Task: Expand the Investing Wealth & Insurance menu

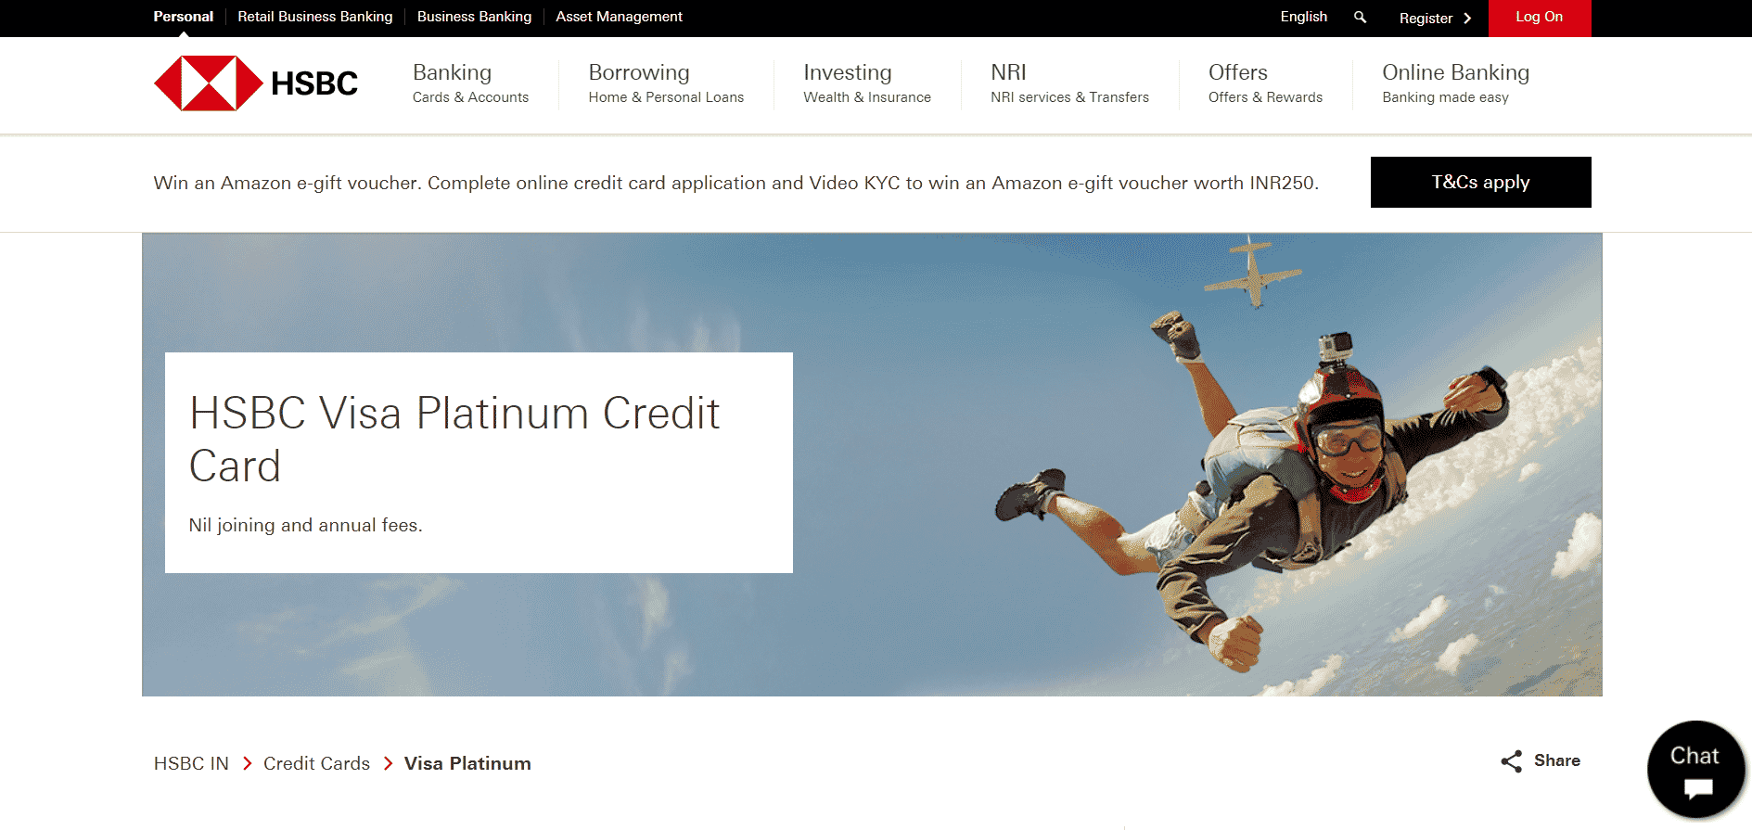Action: pyautogui.click(x=867, y=83)
